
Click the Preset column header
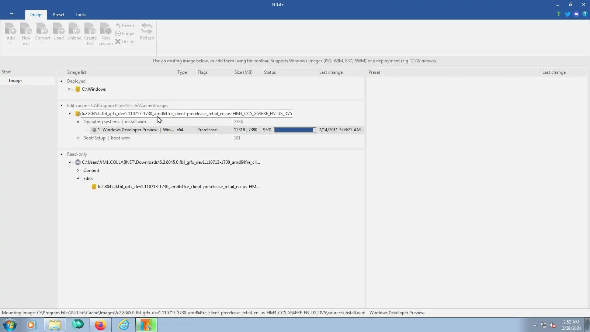click(374, 72)
